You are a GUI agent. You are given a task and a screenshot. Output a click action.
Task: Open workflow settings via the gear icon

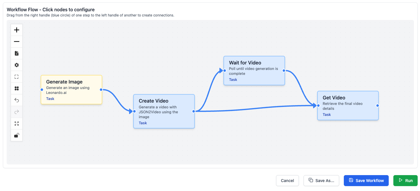[17, 65]
